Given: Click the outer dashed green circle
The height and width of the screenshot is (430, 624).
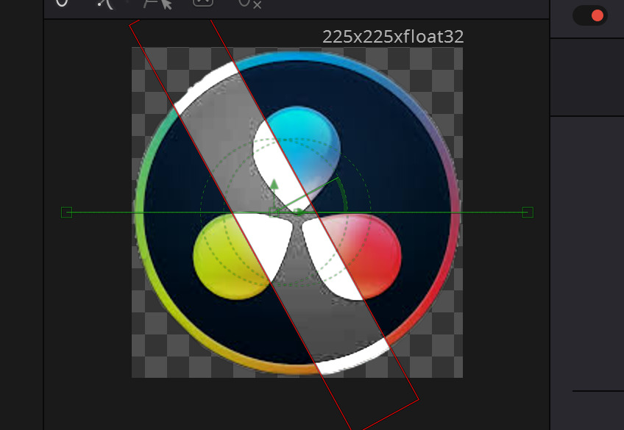Looking at the screenshot, I should tap(201, 212).
